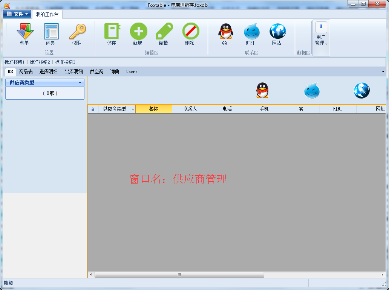Click the QQ penguin above the table
Screen dimensions: 389x290
point(262,90)
